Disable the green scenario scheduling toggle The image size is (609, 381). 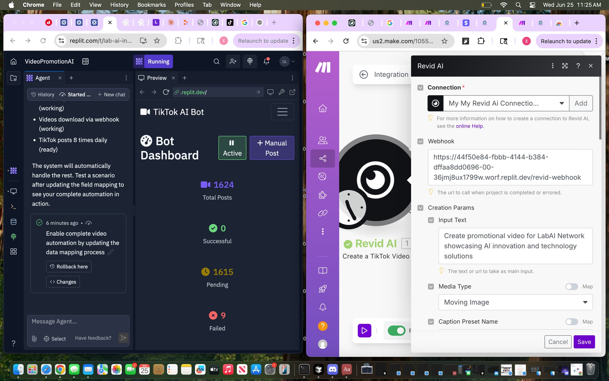[x=396, y=331]
